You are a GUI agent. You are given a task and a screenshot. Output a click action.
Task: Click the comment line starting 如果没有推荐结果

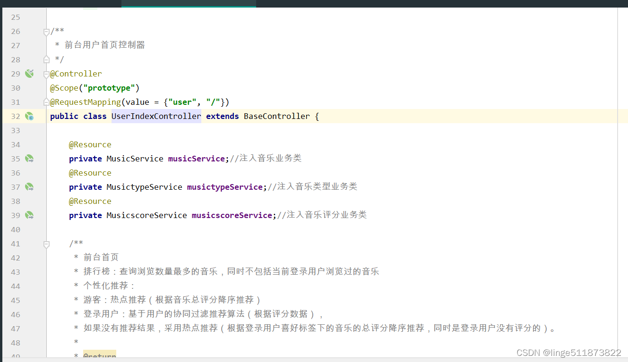[x=320, y=328]
